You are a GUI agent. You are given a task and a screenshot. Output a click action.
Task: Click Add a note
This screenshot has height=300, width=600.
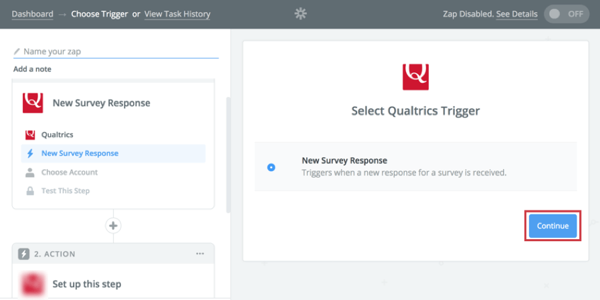tap(32, 69)
